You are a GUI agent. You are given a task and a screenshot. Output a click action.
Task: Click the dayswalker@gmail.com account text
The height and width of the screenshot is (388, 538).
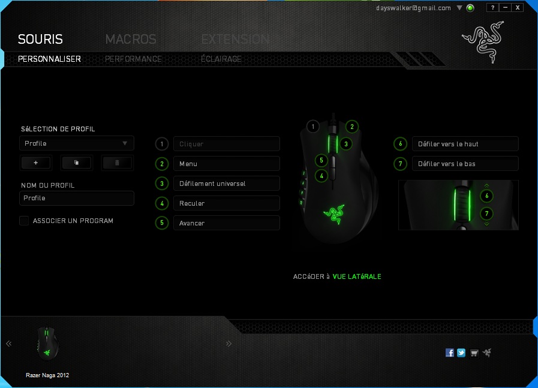coord(413,8)
